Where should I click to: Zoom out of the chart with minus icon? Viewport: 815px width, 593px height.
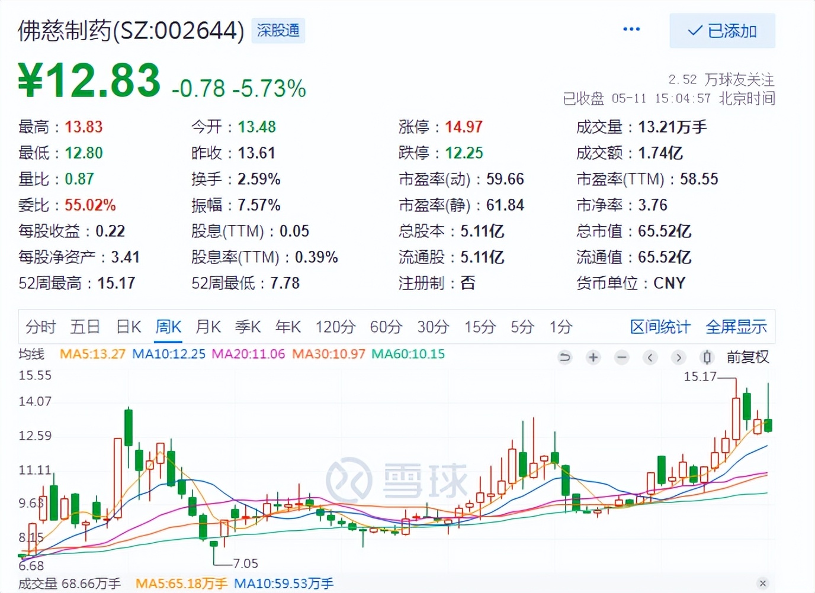coord(621,357)
